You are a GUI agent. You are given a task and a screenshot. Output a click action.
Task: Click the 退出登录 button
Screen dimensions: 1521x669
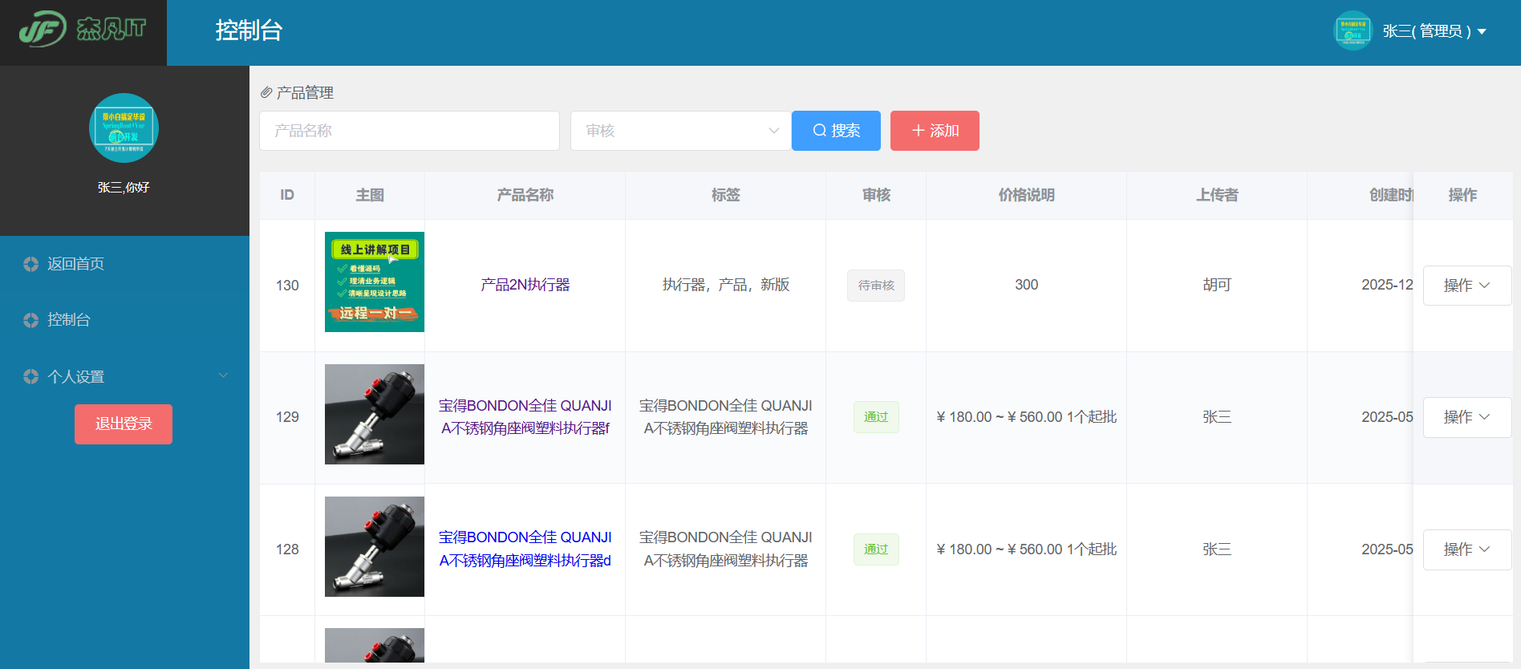(x=124, y=424)
